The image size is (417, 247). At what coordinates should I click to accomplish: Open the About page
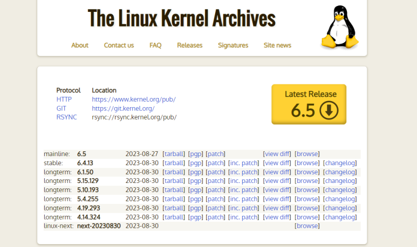(x=80, y=45)
